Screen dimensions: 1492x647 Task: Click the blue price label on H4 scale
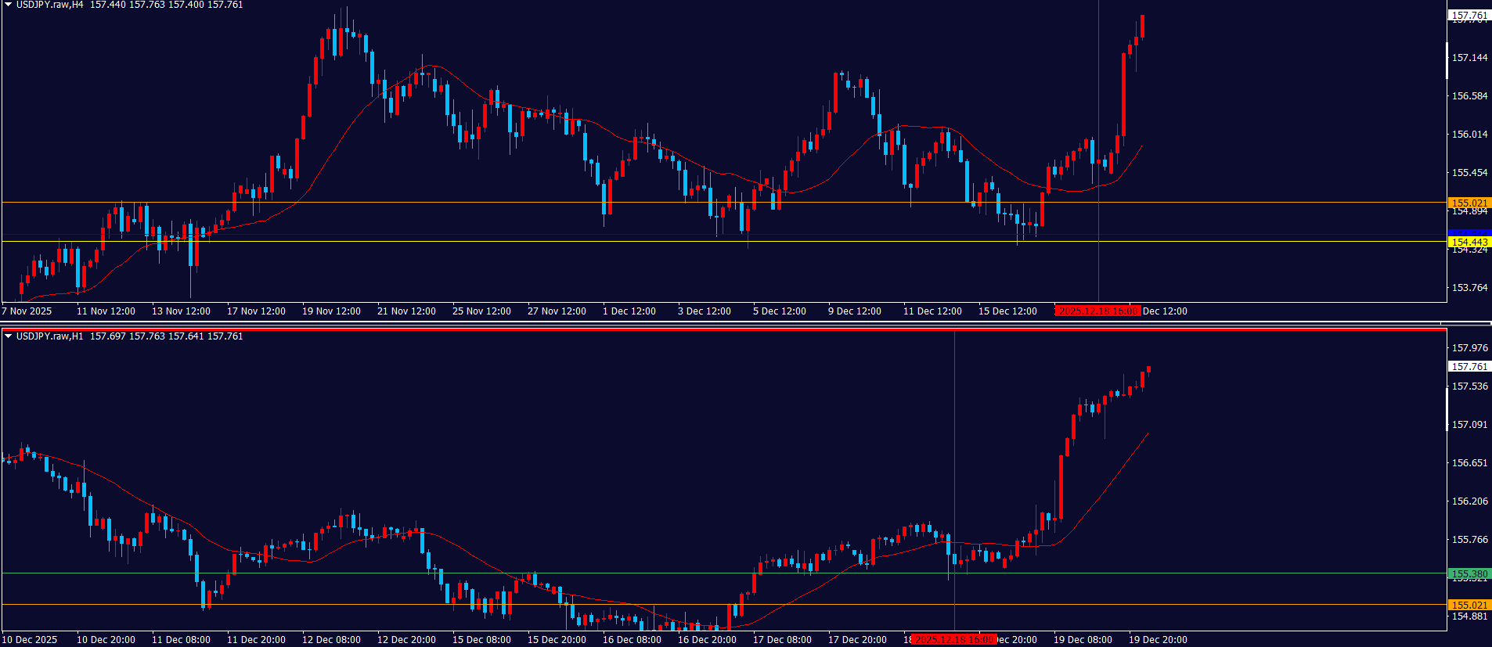coord(1469,233)
